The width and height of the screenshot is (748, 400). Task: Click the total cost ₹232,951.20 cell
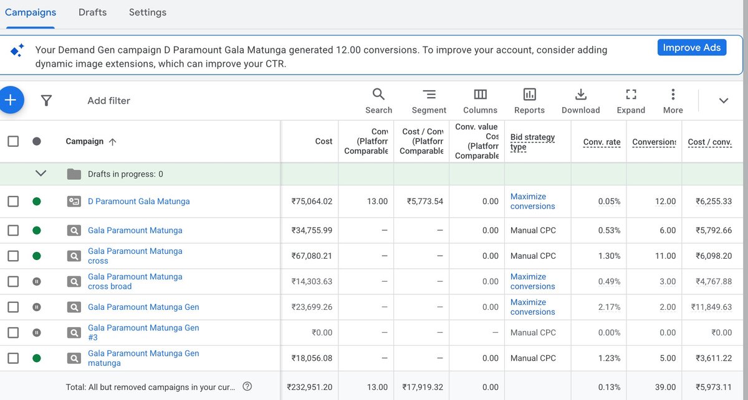point(309,386)
